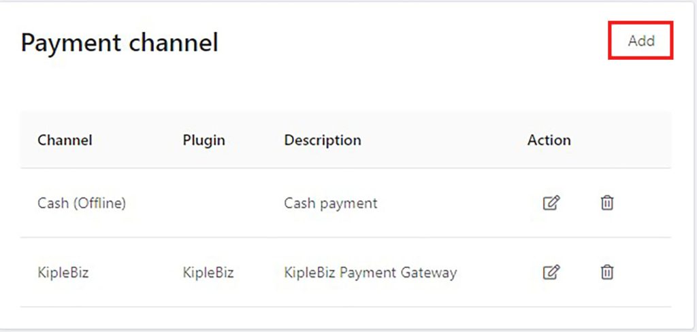This screenshot has height=332, width=697.
Task: Click the Payment channel page heading
Action: coord(120,43)
